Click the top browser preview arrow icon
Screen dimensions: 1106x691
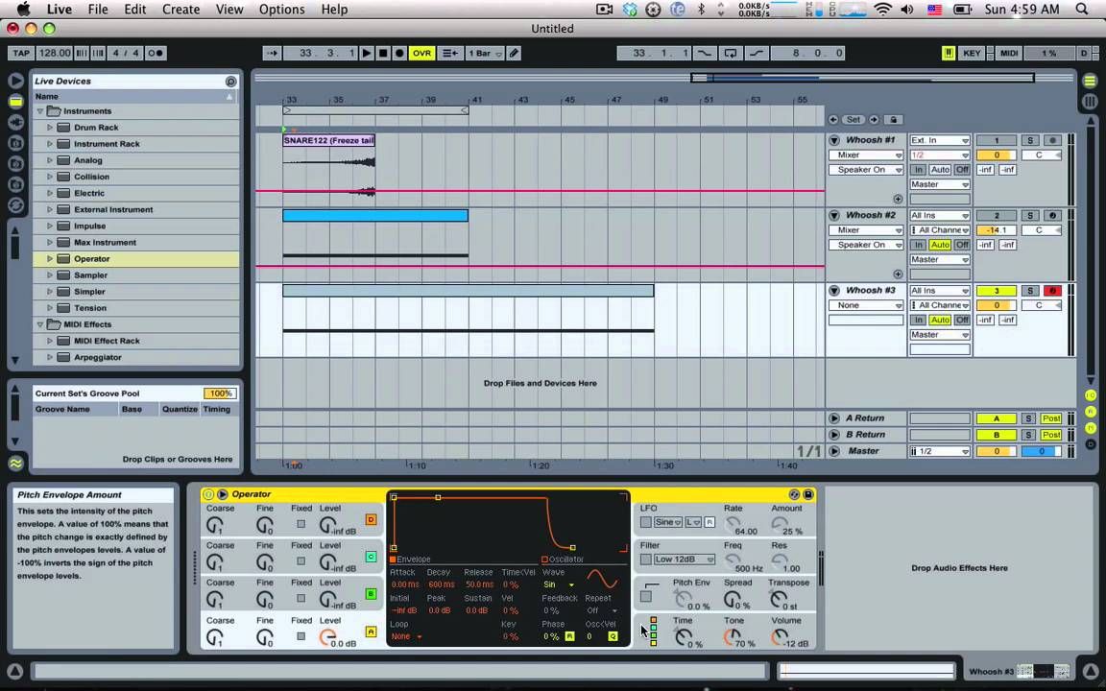click(x=15, y=81)
